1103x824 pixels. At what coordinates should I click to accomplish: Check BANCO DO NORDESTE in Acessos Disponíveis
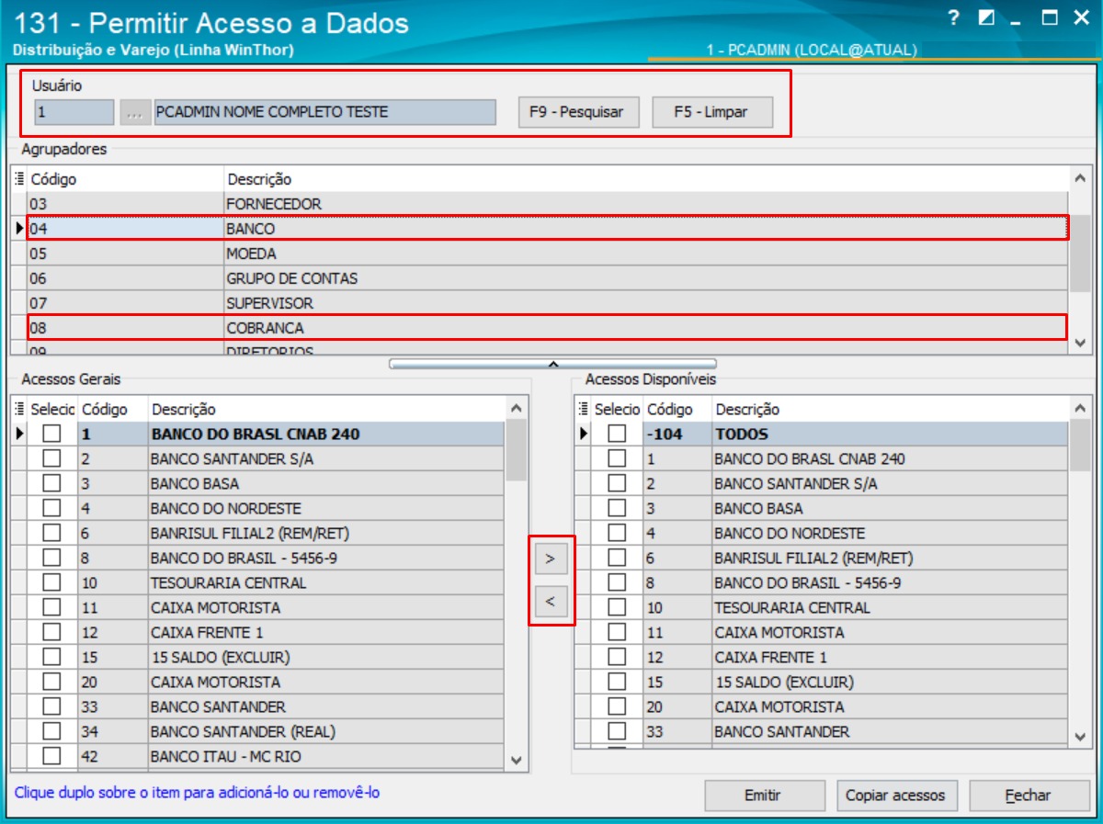pyautogui.click(x=617, y=533)
